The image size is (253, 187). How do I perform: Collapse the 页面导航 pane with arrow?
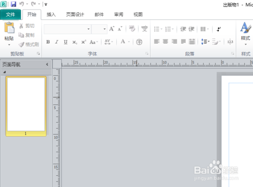point(47,64)
